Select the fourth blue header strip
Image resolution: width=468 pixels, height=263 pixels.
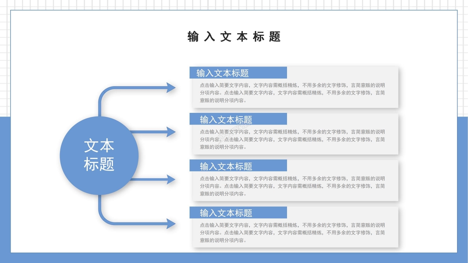(x=238, y=212)
